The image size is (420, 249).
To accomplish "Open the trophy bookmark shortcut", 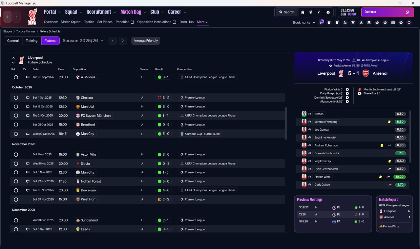I will coord(353,23).
